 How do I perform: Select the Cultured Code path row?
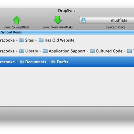click(x=67, y=51)
